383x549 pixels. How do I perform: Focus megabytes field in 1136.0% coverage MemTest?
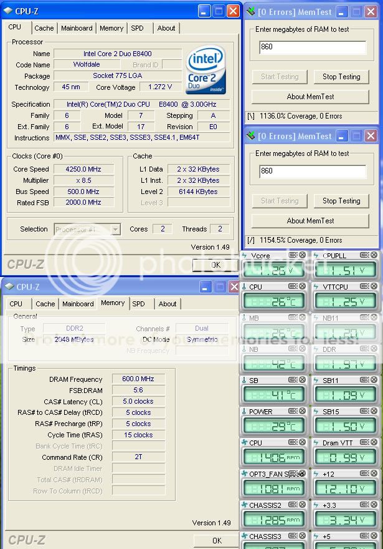tap(313, 47)
